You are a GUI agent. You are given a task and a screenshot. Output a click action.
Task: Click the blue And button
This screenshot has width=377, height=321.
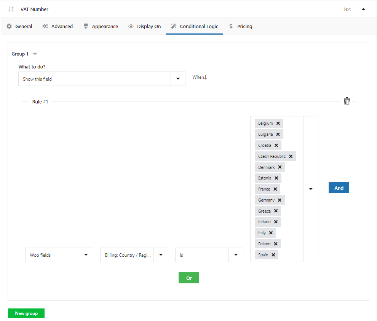pyautogui.click(x=339, y=188)
